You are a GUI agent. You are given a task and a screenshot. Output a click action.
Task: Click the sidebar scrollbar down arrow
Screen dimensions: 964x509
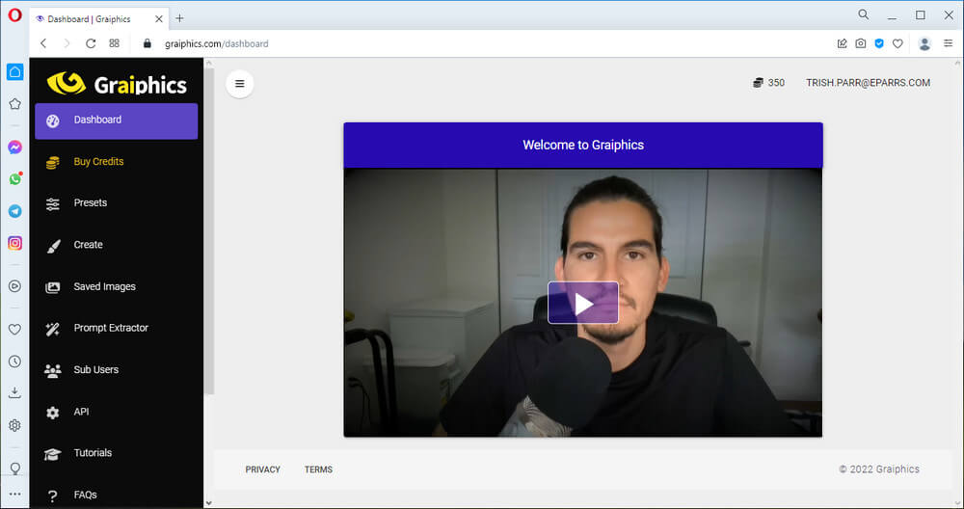209,503
